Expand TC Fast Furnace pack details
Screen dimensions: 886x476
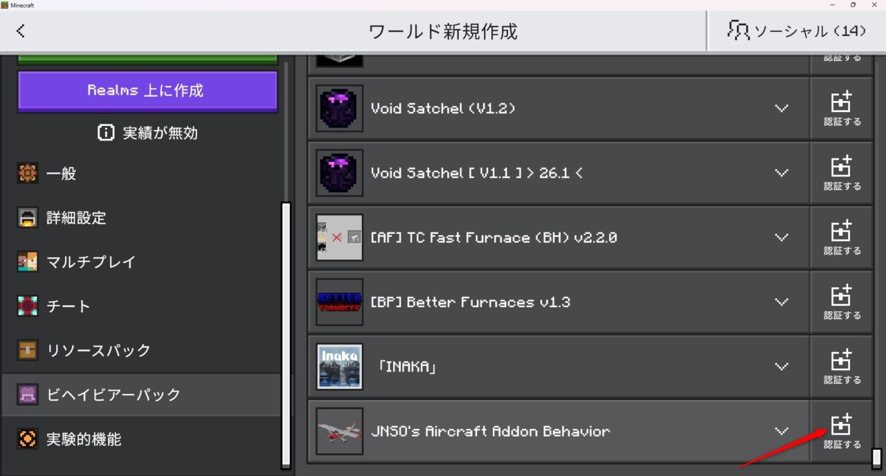[x=781, y=237]
